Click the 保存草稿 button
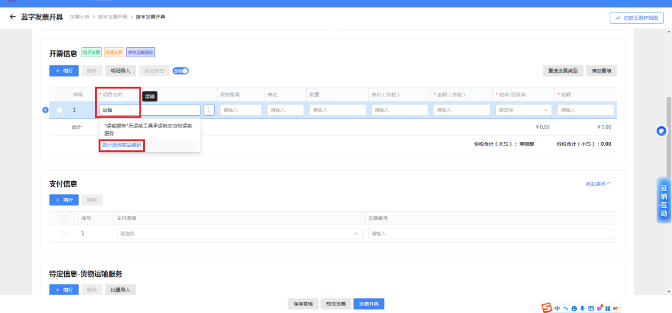 (303, 304)
